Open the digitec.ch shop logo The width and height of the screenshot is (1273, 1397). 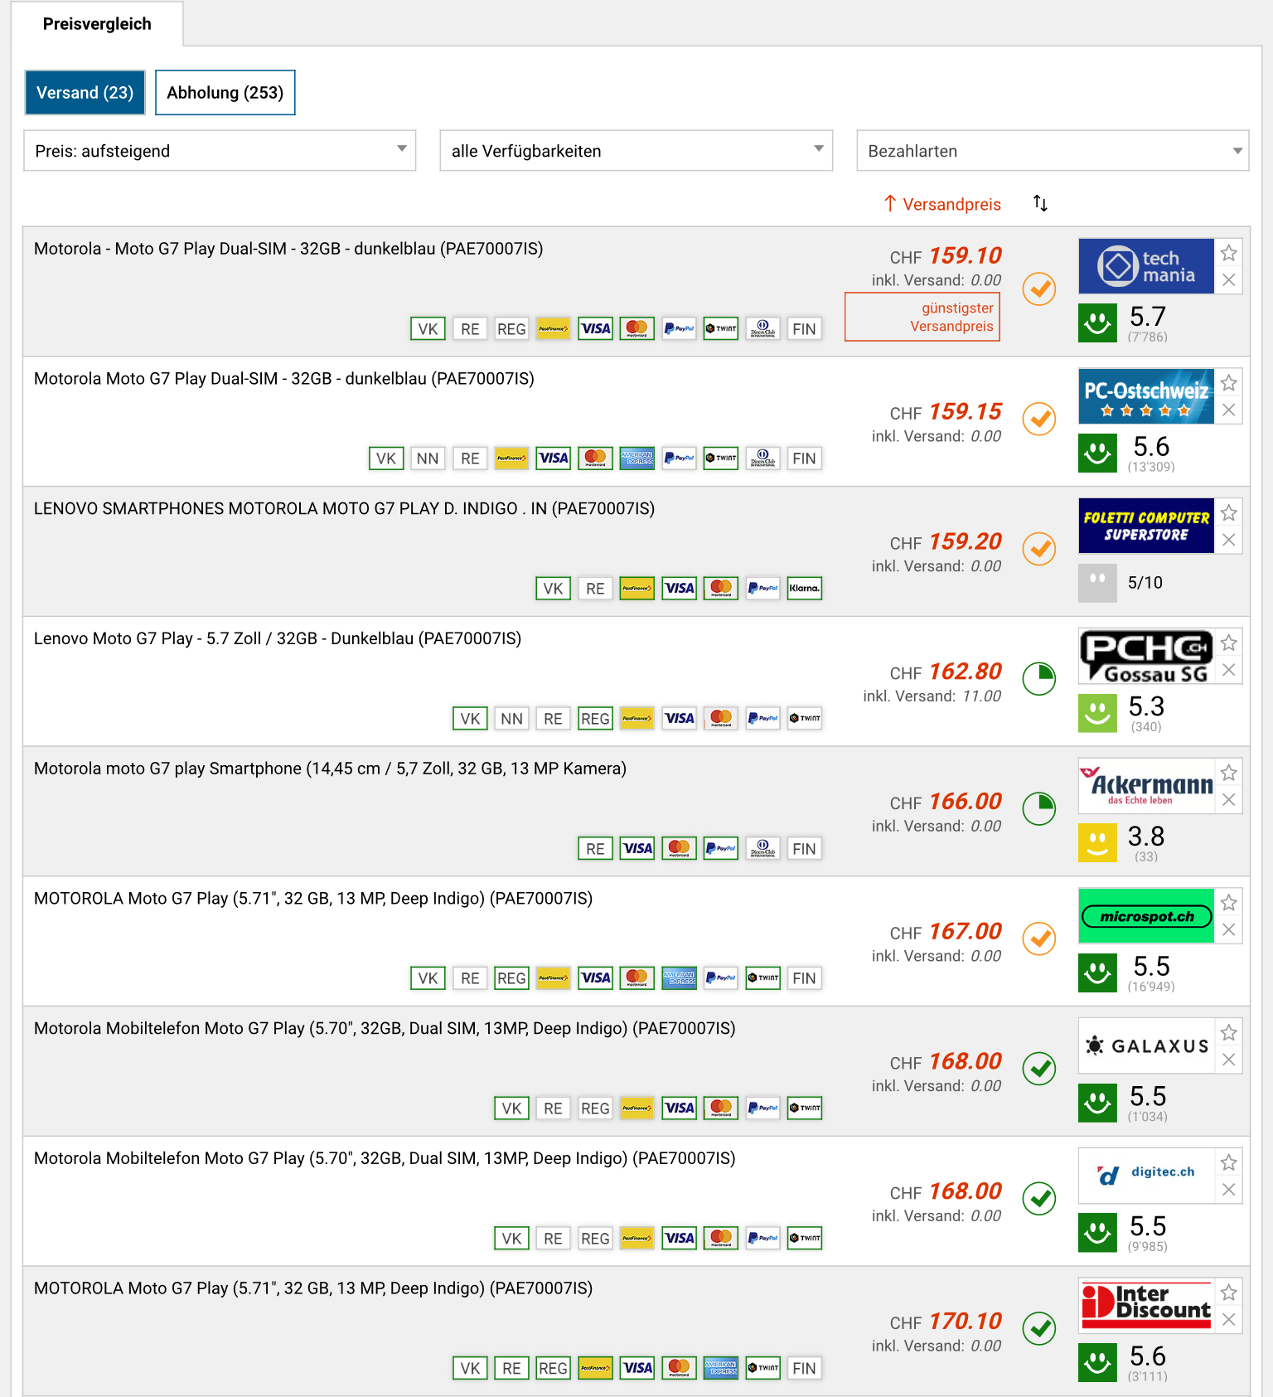pyautogui.click(x=1146, y=1176)
